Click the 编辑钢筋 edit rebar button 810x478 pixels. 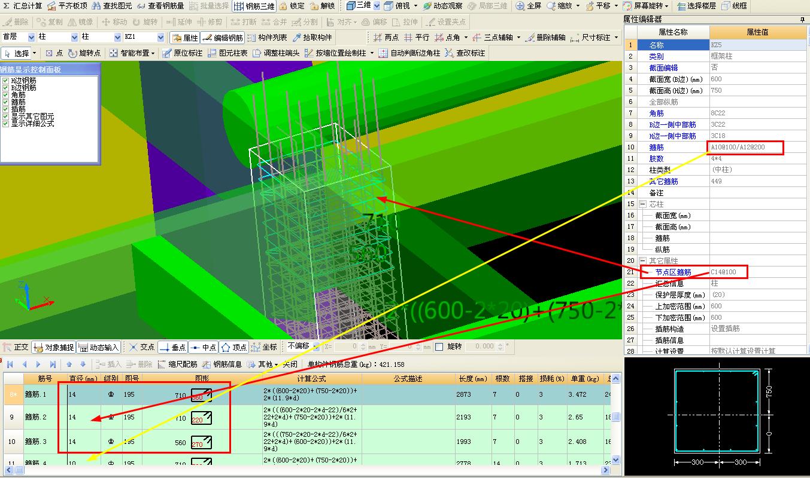pyautogui.click(x=222, y=38)
